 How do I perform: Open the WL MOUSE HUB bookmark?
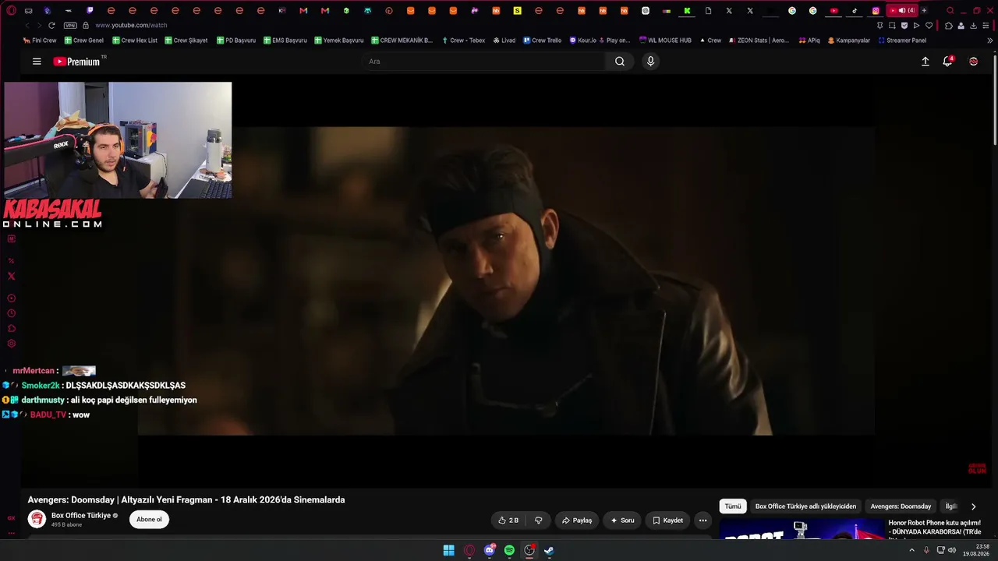(665, 41)
